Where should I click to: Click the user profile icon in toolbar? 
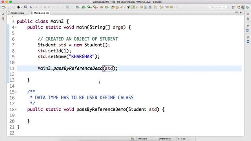click(x=18, y=7)
